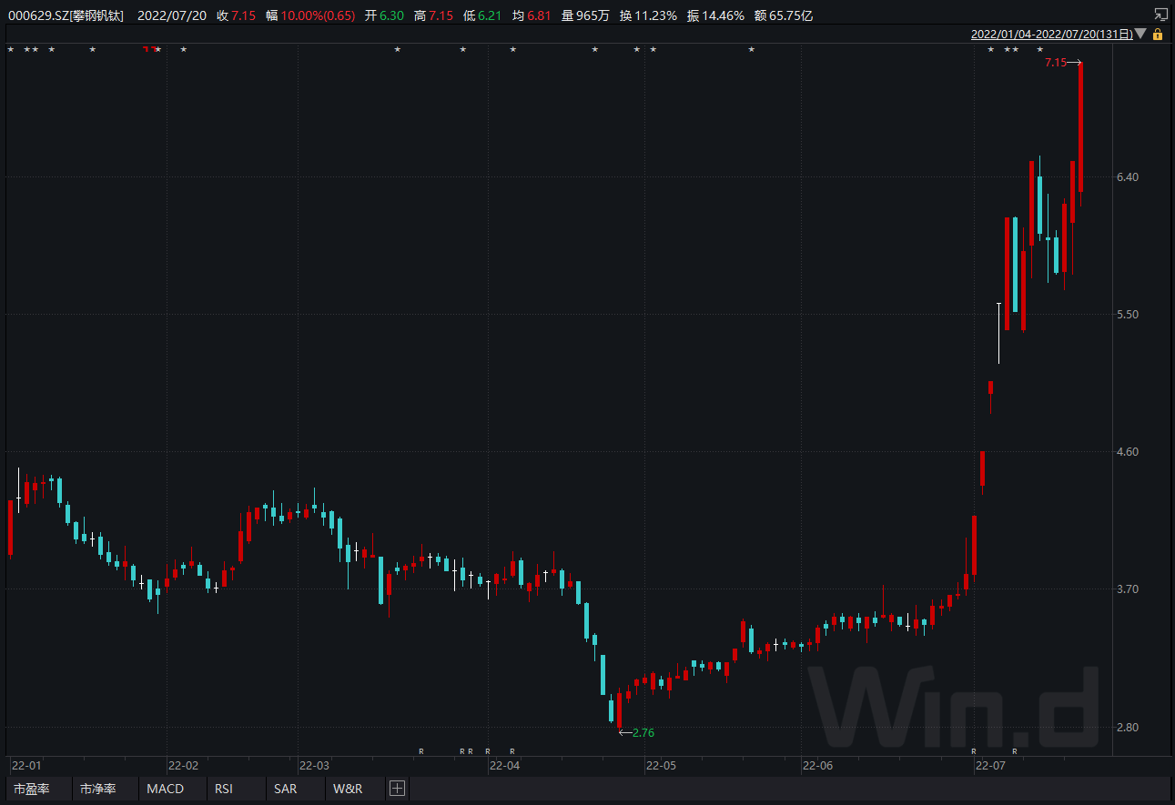The image size is (1175, 805).
Task: Click the 22-06 date axis label
Action: (817, 766)
